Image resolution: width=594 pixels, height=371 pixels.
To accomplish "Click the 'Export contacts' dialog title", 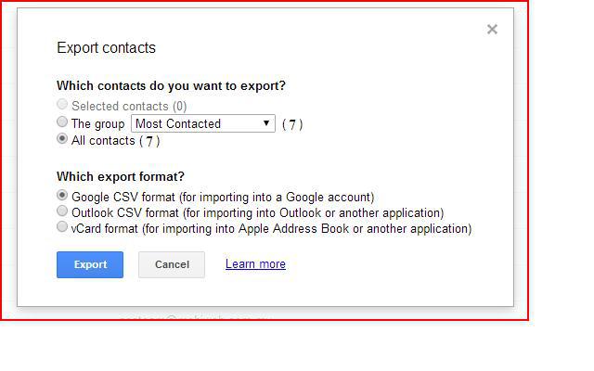I will click(106, 48).
